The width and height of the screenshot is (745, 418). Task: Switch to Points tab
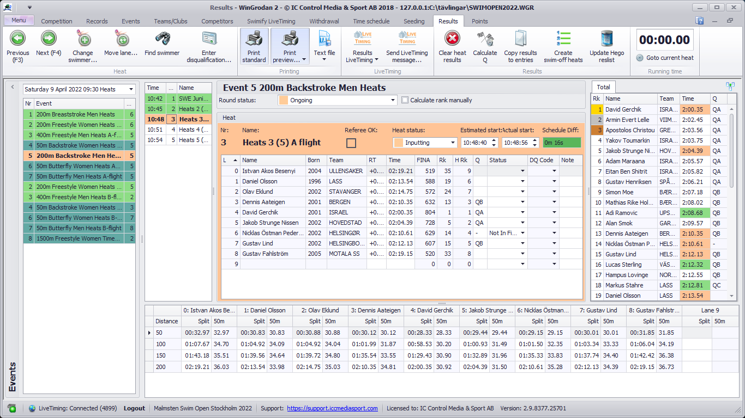click(x=480, y=21)
